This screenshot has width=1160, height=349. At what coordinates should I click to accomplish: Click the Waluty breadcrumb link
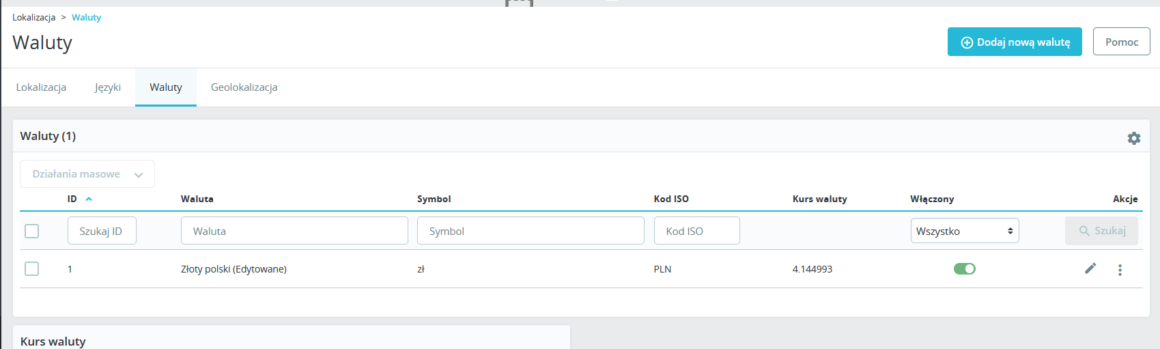click(86, 18)
